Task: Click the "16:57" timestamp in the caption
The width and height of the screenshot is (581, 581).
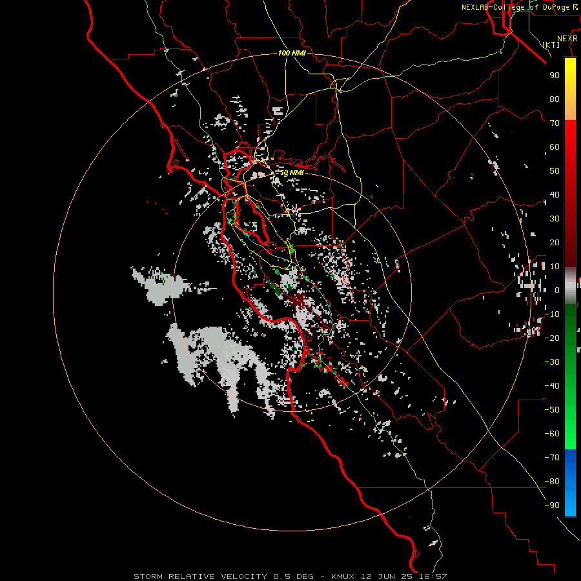Action: point(433,576)
